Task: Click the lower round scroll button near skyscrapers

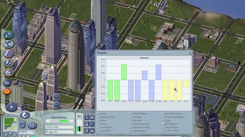Action: pyautogui.click(x=56, y=105)
